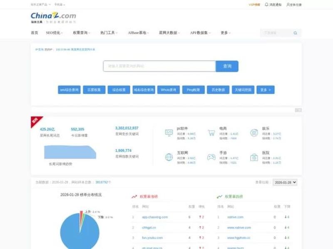
Task: Click the VIP link in the top bar
Action: [x=254, y=5]
